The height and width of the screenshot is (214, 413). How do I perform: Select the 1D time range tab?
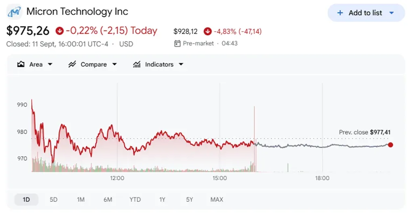[26, 200]
